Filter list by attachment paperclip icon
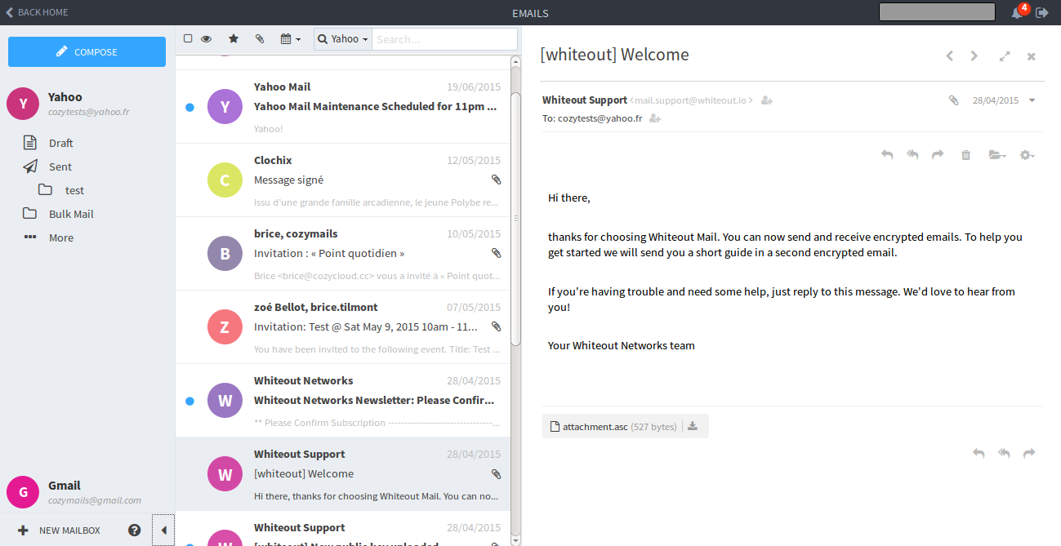This screenshot has width=1061, height=546. (x=260, y=38)
